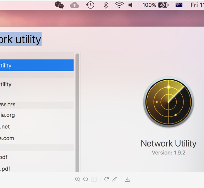Open the WeChat menu bar icon
The width and height of the screenshot is (204, 188).
pos(59,5)
